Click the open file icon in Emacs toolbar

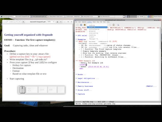pyautogui.click(x=81, y=25)
